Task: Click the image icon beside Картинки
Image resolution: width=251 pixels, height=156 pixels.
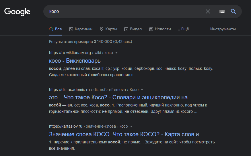Action: pyautogui.click(x=71, y=29)
